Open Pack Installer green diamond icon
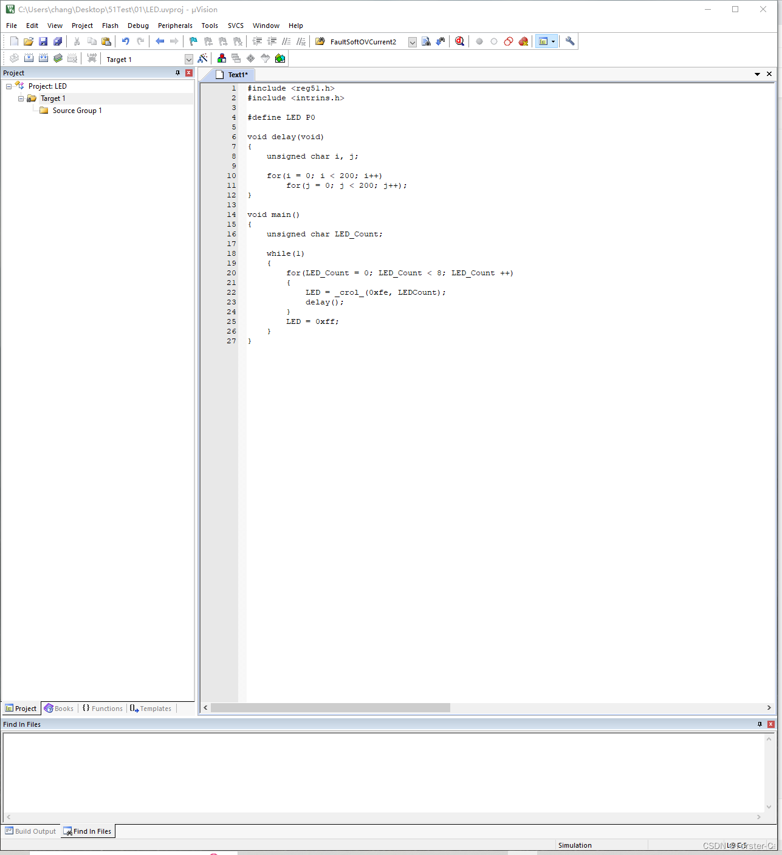This screenshot has height=855, width=782. (280, 58)
